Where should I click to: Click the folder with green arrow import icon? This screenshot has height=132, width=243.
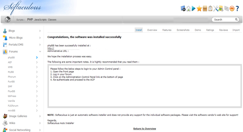pyautogui.click(x=221, y=8)
